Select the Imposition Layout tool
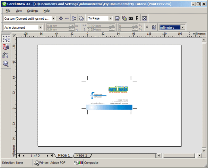 pyautogui.click(x=6, y=47)
